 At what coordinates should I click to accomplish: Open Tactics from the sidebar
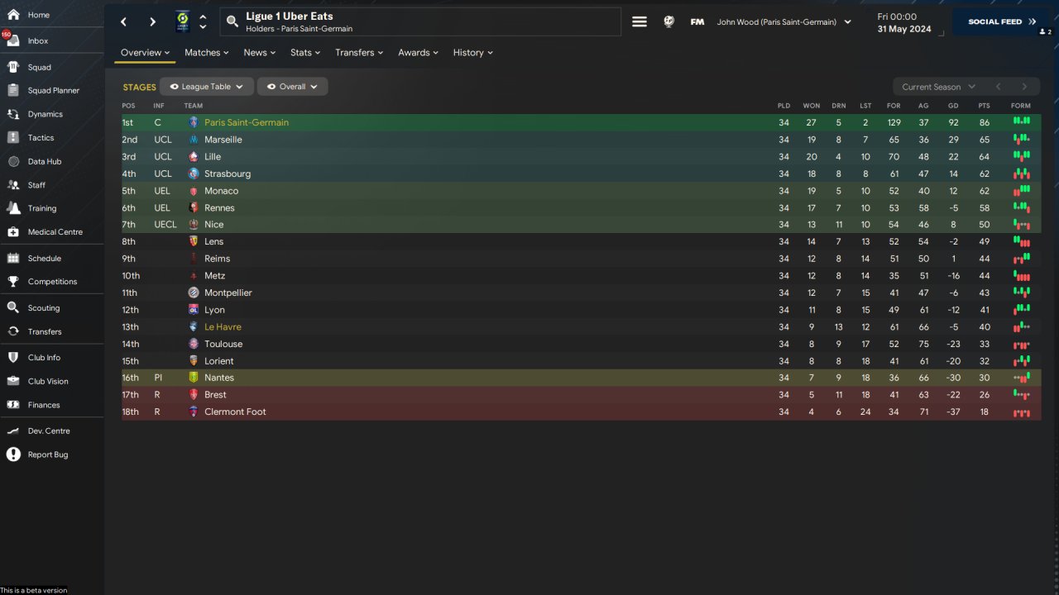[x=13, y=138]
